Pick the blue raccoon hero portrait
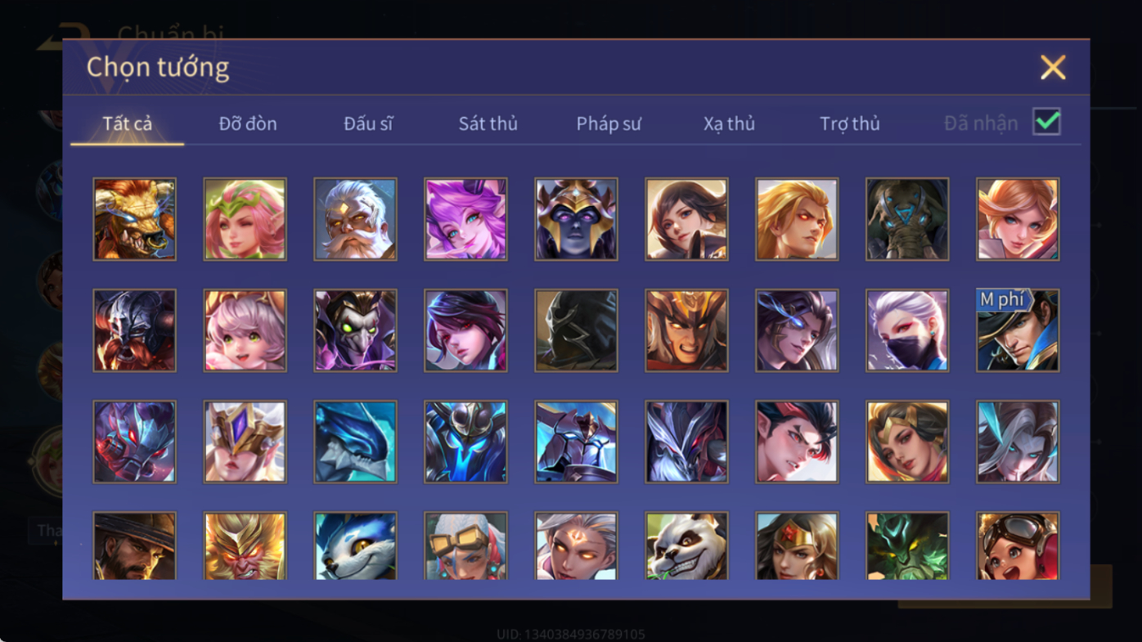The image size is (1142, 642). tap(355, 546)
